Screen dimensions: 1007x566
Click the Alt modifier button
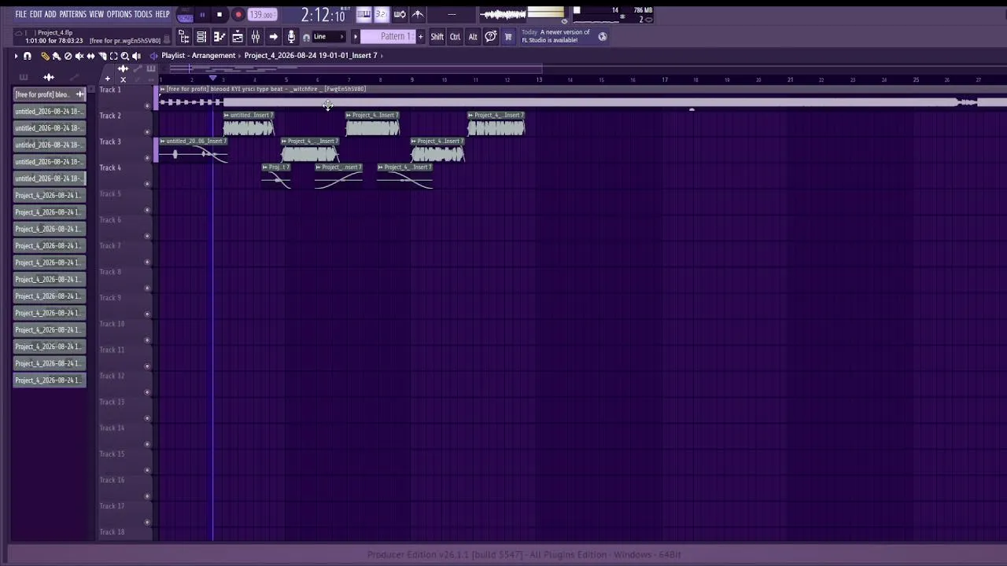[x=473, y=37]
